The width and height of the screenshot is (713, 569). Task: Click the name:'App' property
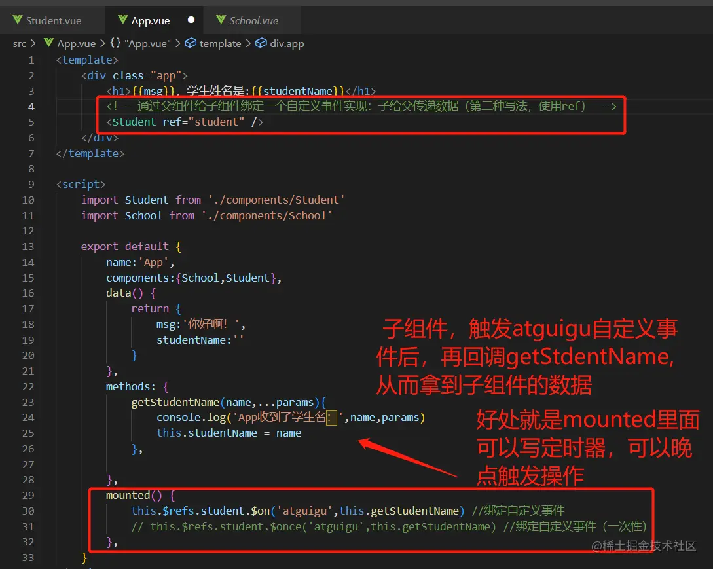click(x=140, y=263)
